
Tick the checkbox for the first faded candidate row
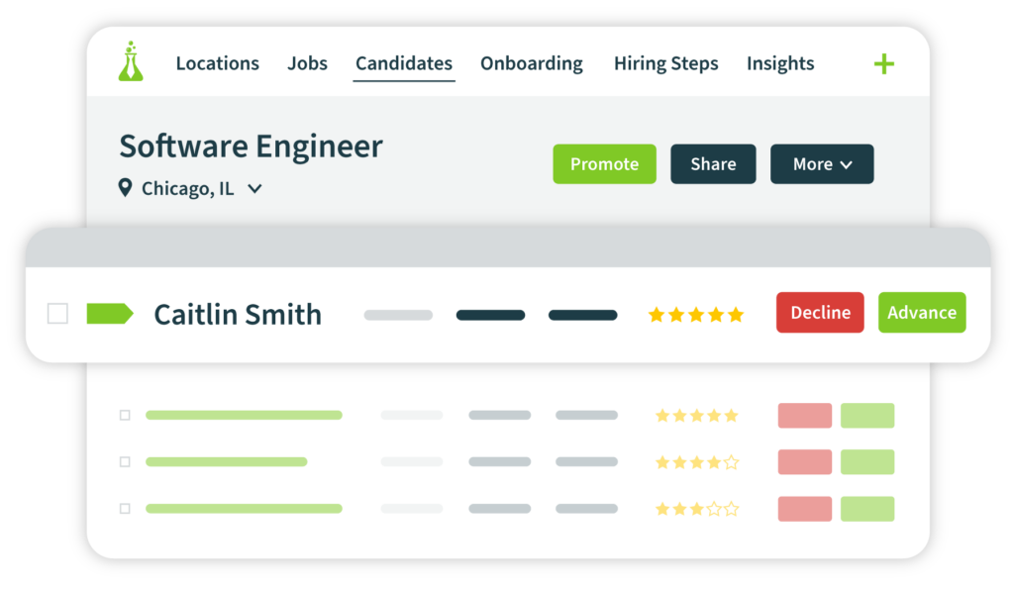point(125,415)
